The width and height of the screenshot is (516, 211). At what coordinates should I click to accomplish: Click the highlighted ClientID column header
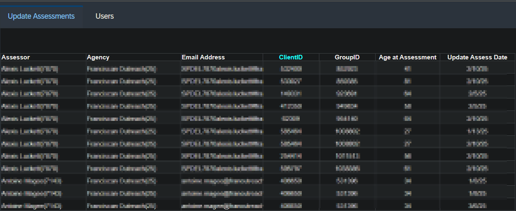pyautogui.click(x=291, y=57)
